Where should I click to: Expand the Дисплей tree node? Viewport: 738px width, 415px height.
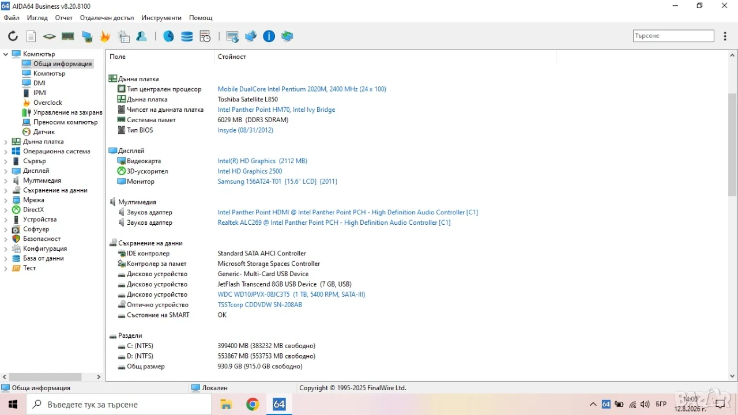click(6, 171)
